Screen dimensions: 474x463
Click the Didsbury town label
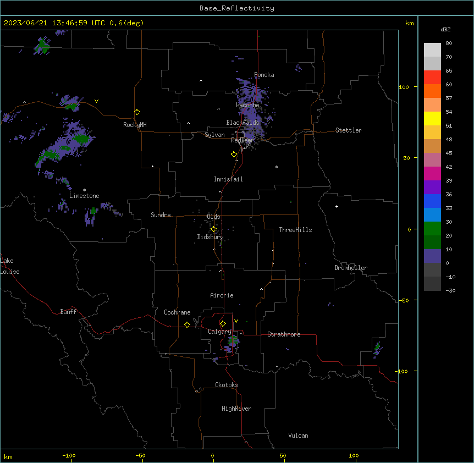[x=210, y=237]
